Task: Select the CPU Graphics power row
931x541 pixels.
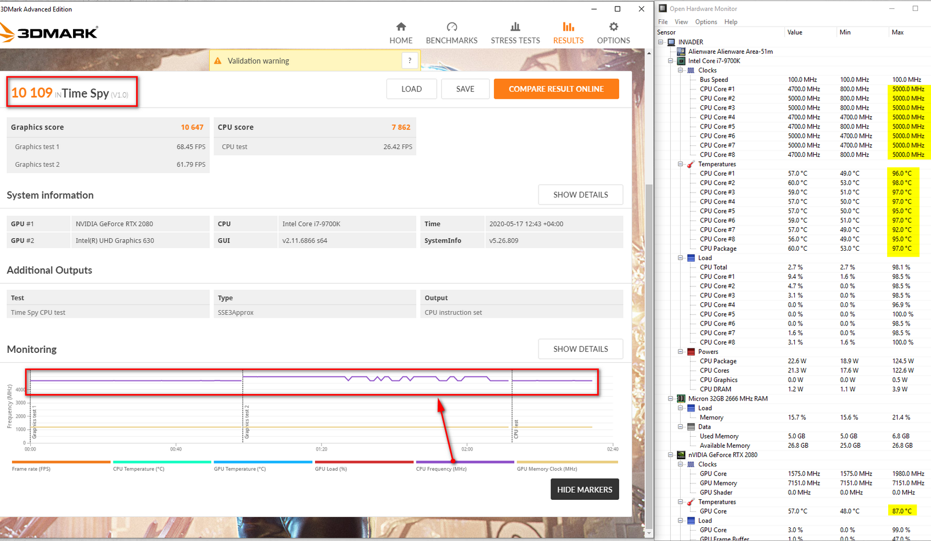Action: pos(793,380)
